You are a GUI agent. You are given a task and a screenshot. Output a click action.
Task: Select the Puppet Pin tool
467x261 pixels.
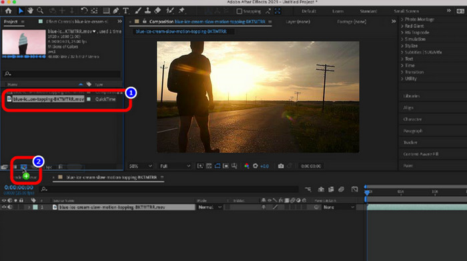(x=181, y=11)
